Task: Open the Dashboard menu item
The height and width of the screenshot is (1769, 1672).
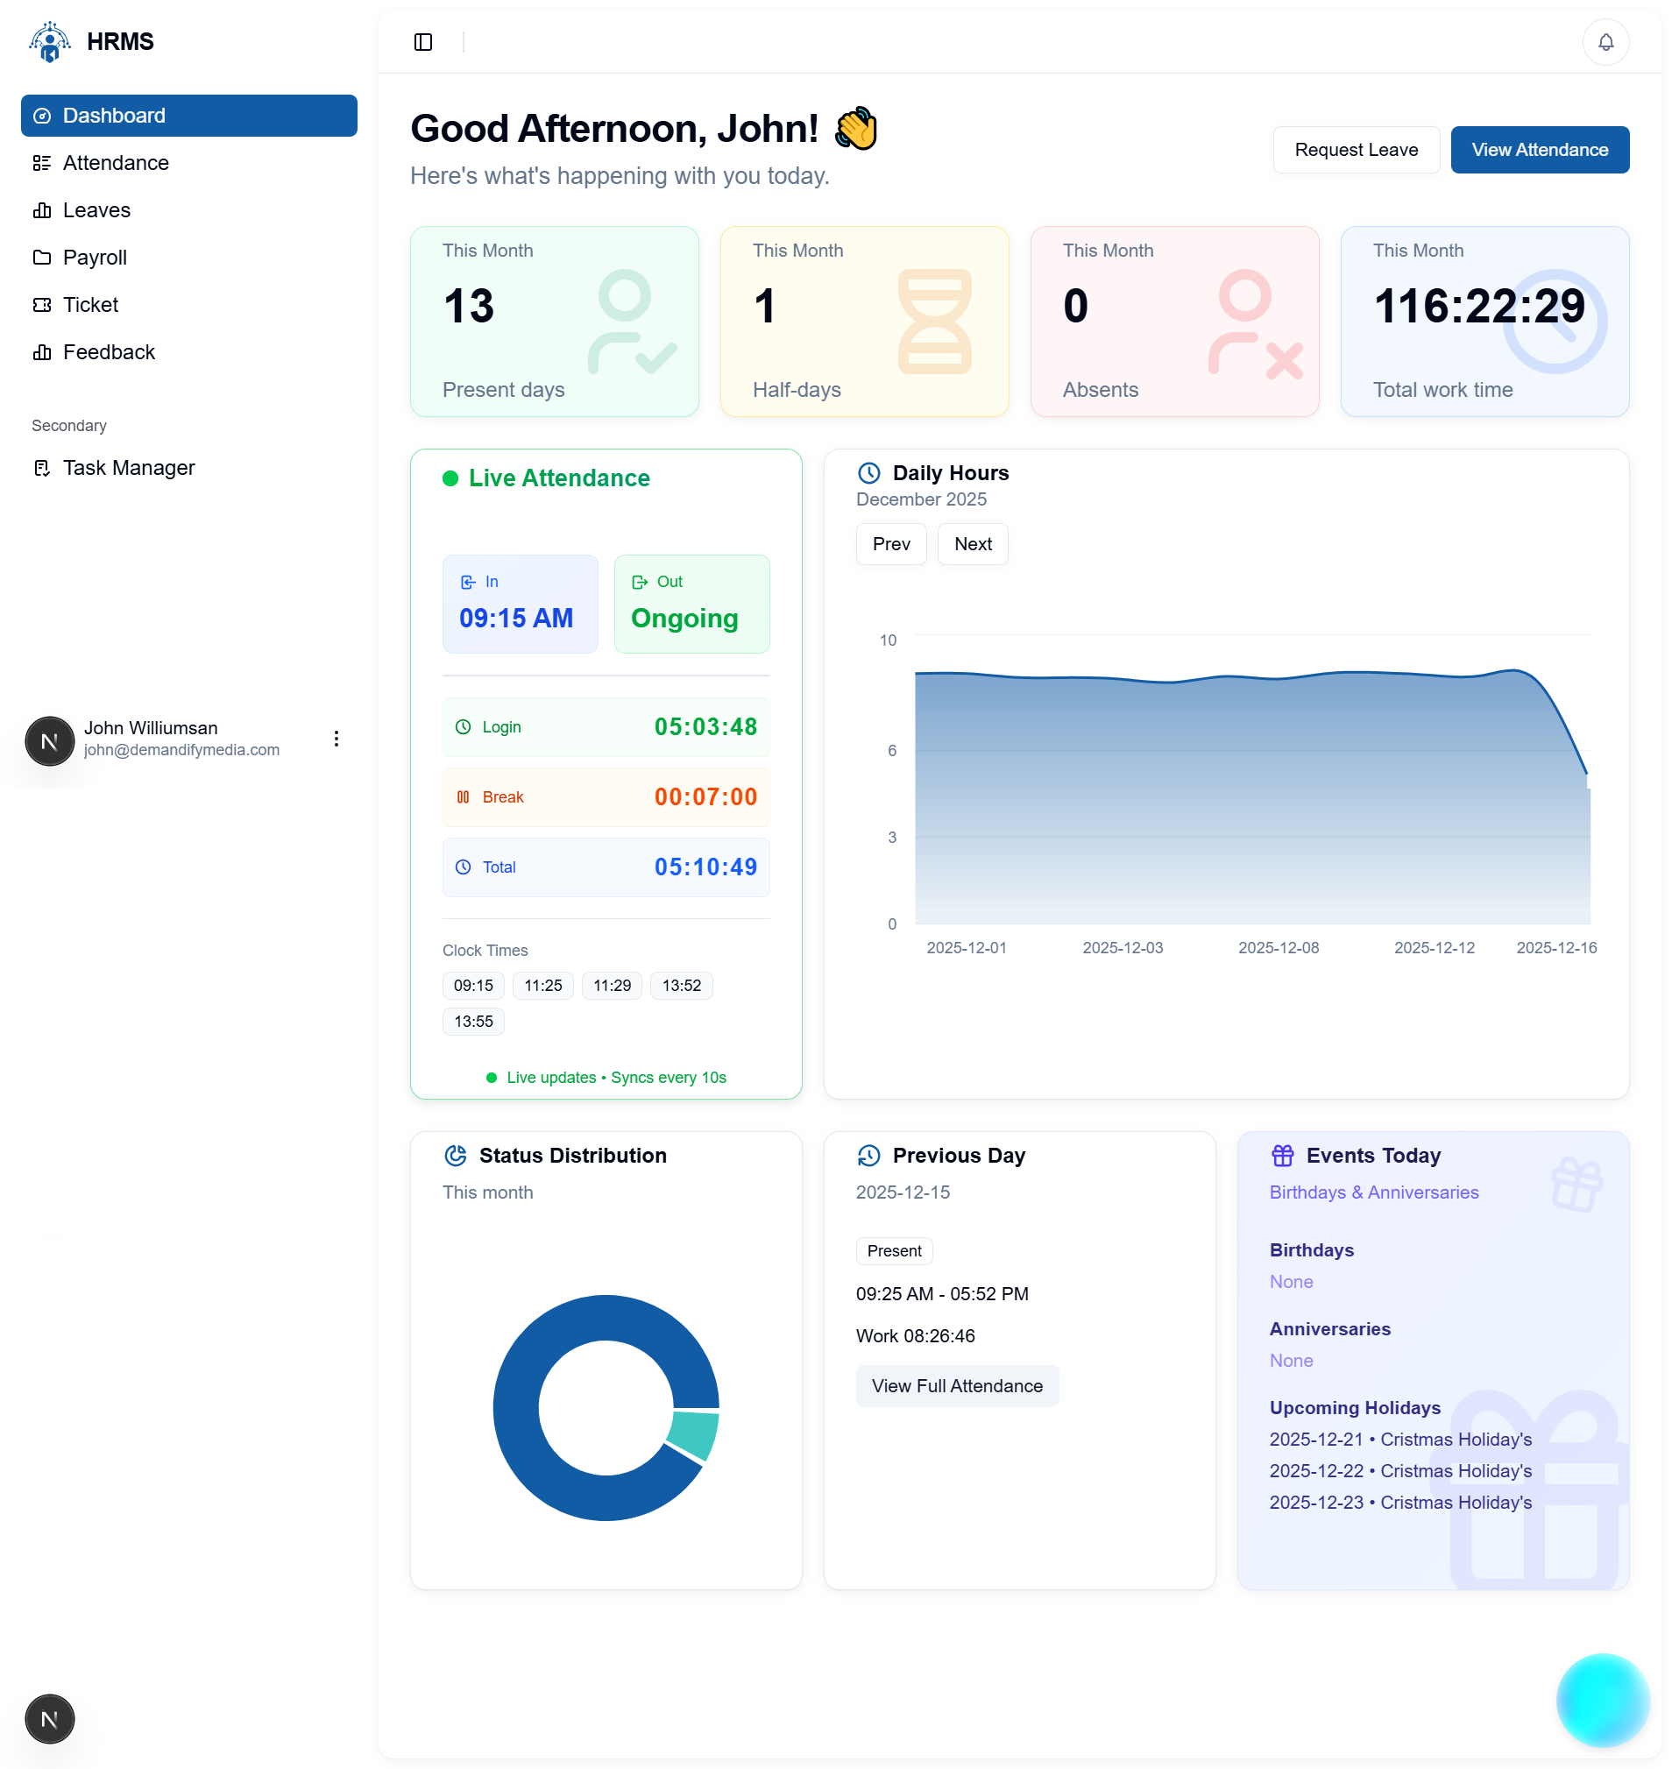Action: 113,115
